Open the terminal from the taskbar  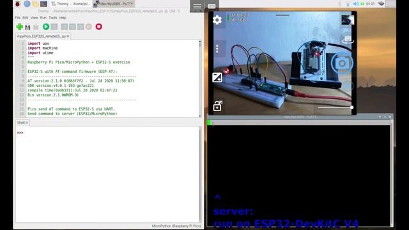point(43,4)
